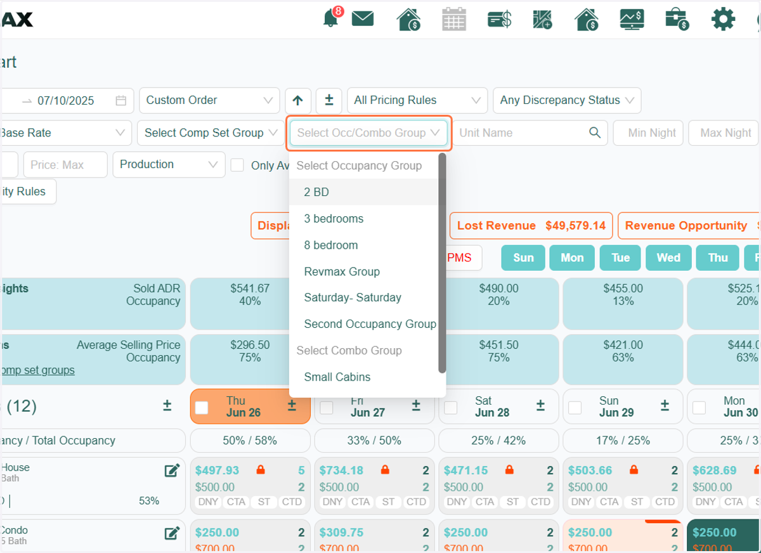Viewport: 761px width, 553px height.
Task: Edit the House unit with pencil icon
Action: point(172,471)
